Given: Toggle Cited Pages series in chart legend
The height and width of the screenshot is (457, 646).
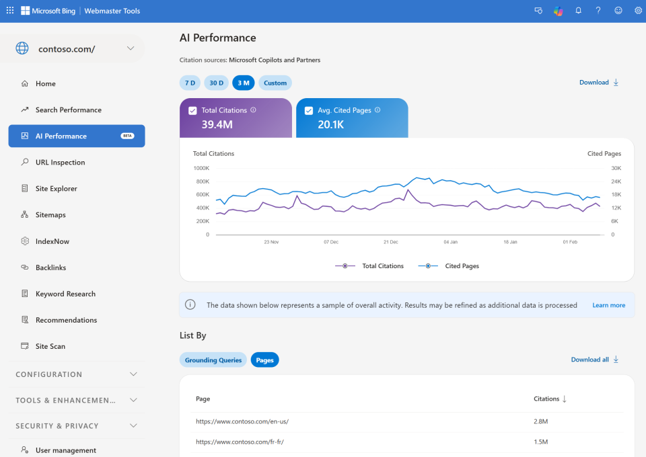Looking at the screenshot, I should point(448,266).
